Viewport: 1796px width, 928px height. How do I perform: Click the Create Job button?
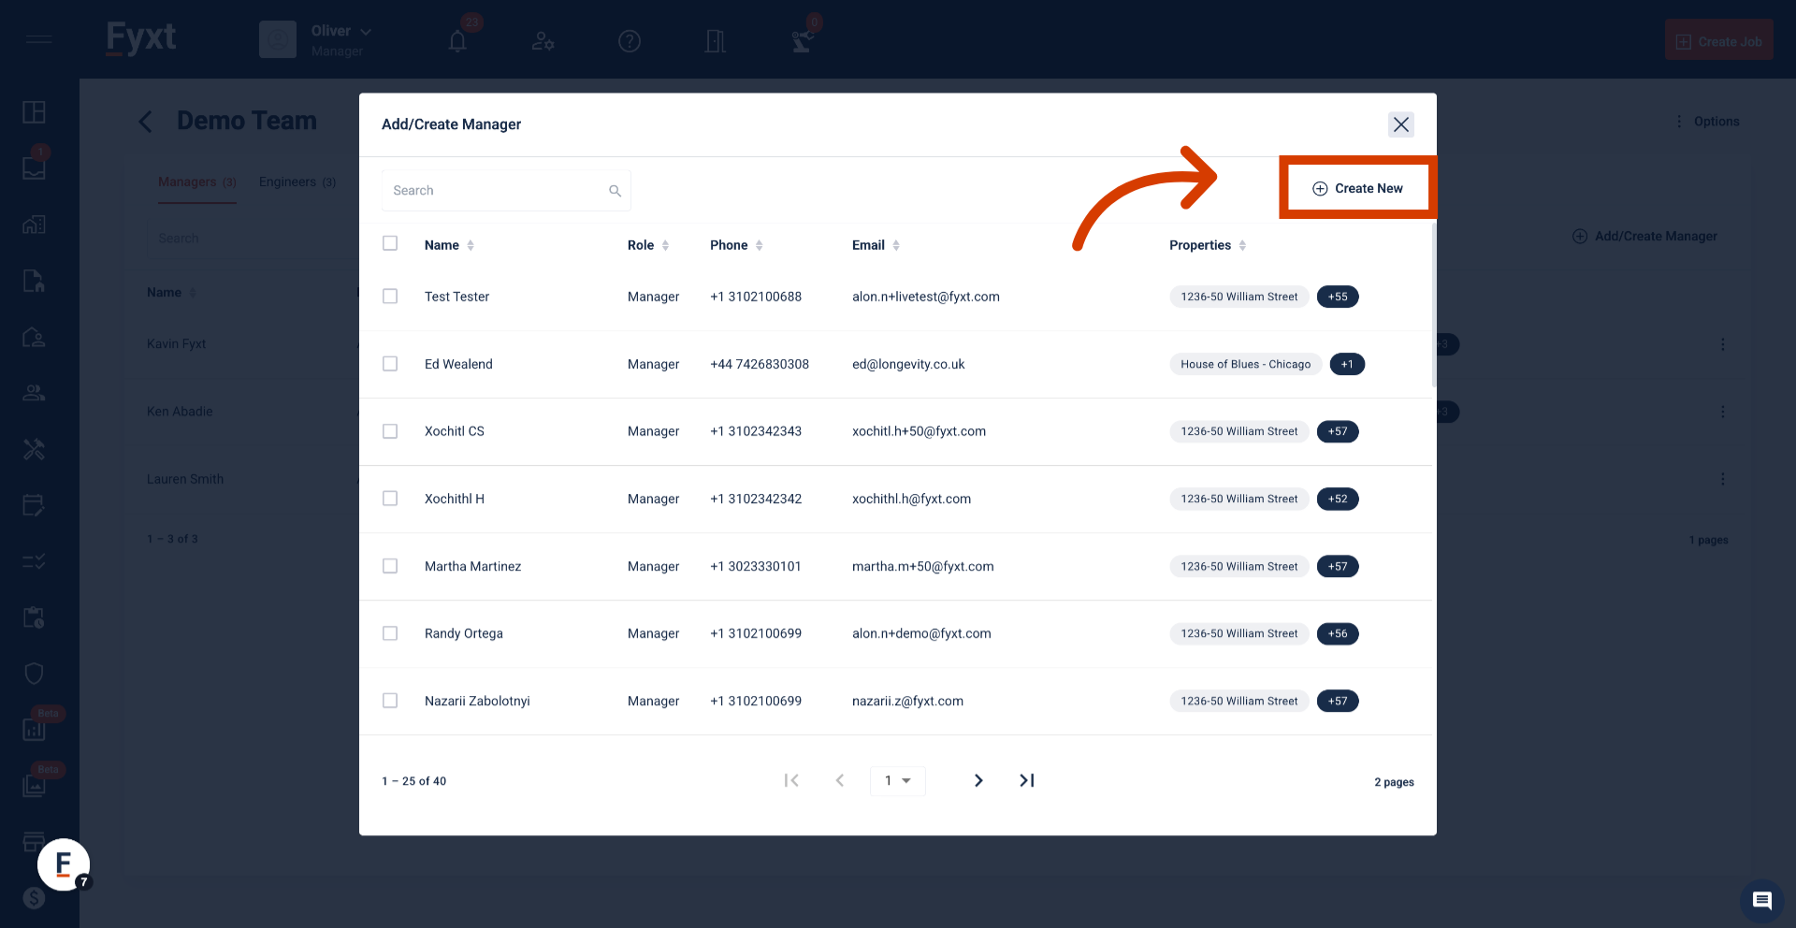click(1718, 40)
